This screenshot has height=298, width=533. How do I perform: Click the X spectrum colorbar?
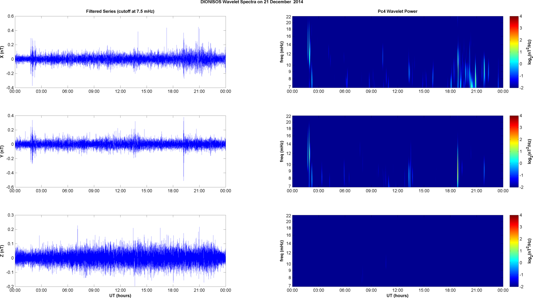tap(514, 52)
